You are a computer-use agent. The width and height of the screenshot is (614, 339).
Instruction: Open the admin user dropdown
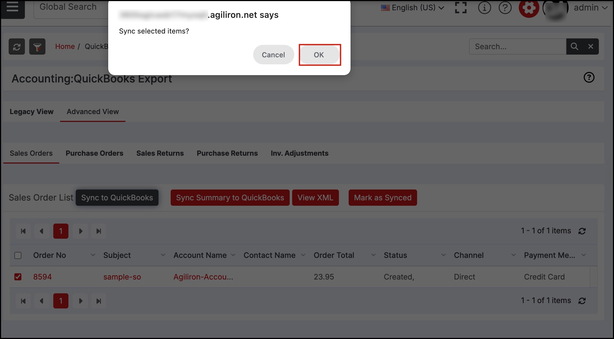(x=590, y=8)
